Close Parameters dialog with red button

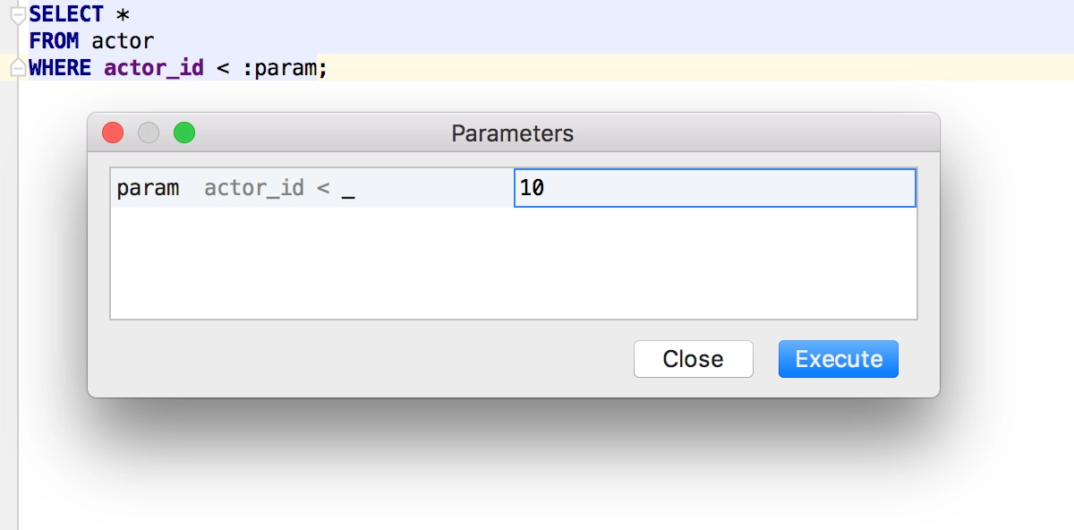click(113, 132)
